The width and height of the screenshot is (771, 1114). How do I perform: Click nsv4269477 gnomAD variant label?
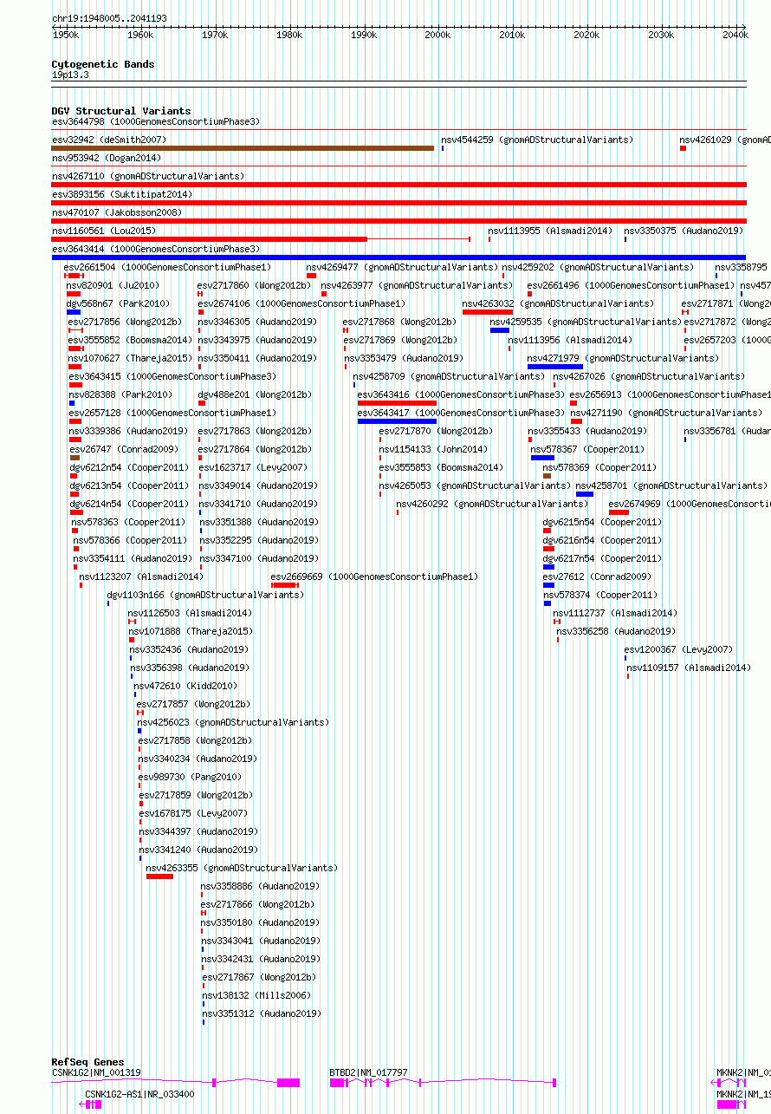pyautogui.click(x=402, y=267)
